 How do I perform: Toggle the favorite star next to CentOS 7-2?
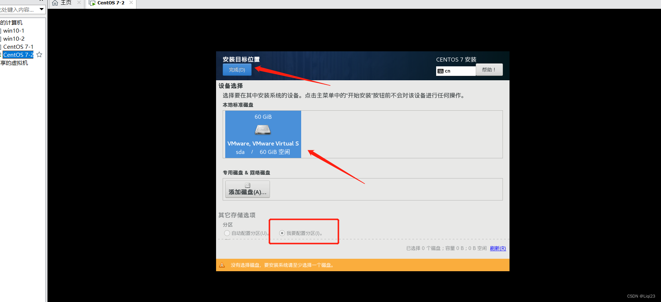click(x=39, y=55)
